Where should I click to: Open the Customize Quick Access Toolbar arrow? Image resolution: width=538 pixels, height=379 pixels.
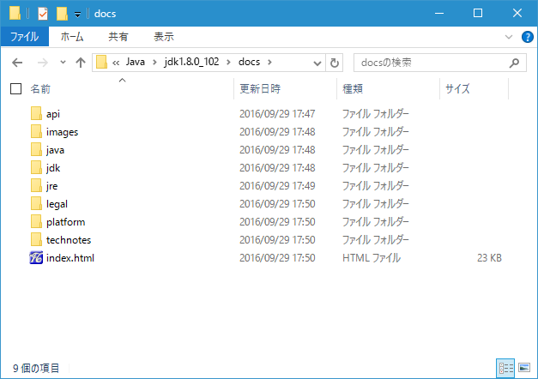point(77,15)
